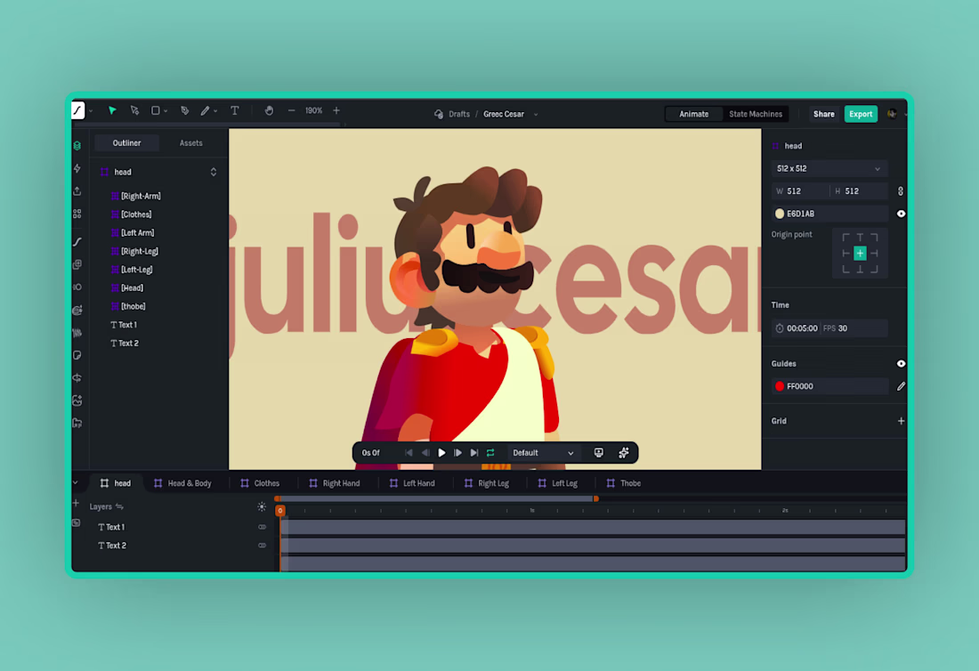979x671 pixels.
Task: Select the Direct Selection arrow tool
Action: [x=134, y=110]
